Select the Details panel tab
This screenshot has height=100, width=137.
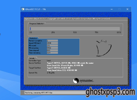pos(32,58)
